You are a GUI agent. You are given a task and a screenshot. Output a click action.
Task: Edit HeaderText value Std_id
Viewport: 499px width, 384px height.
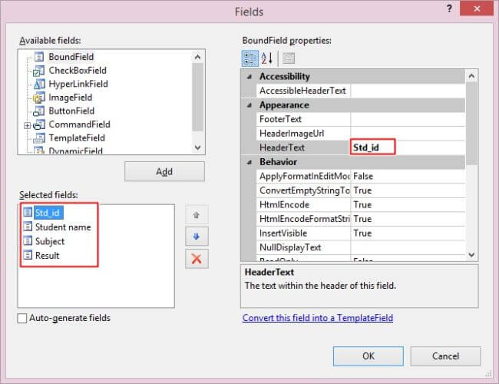tap(408, 147)
